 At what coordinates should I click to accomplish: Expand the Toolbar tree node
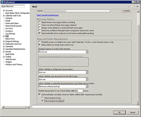(x=4, y=57)
